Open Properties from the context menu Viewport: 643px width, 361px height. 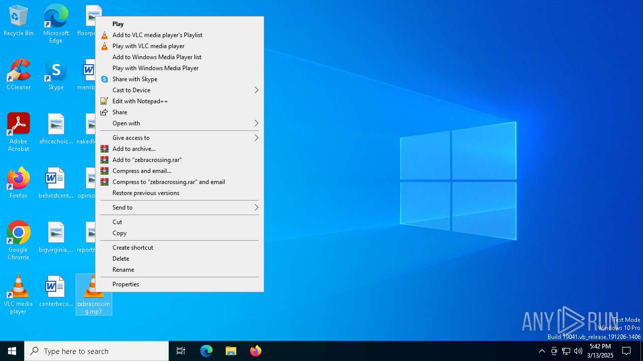[x=179, y=284]
